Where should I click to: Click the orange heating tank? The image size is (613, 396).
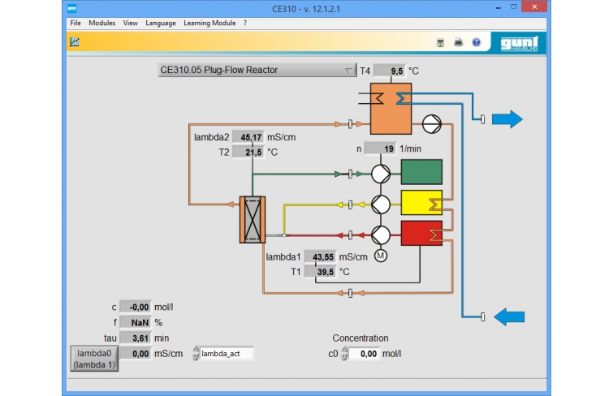[391, 108]
